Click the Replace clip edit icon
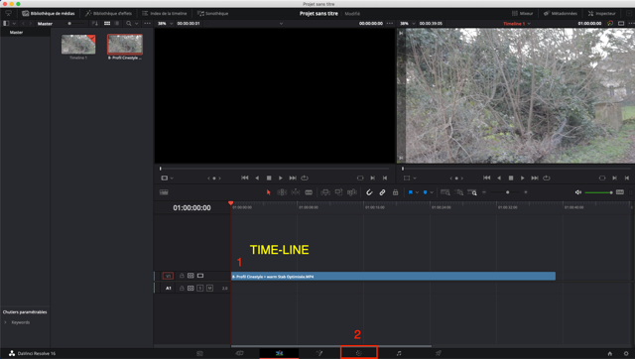635x359 pixels. 352,192
